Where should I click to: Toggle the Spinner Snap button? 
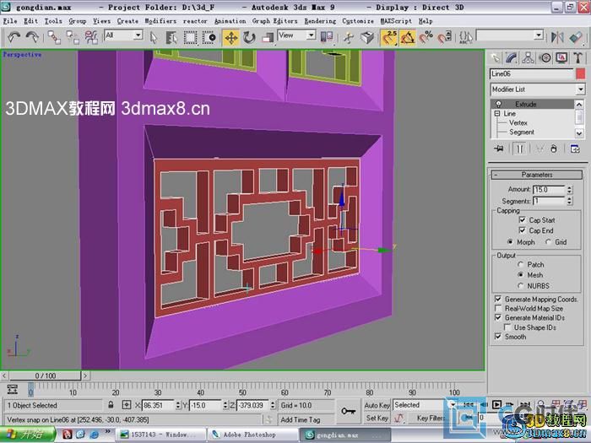click(x=444, y=37)
